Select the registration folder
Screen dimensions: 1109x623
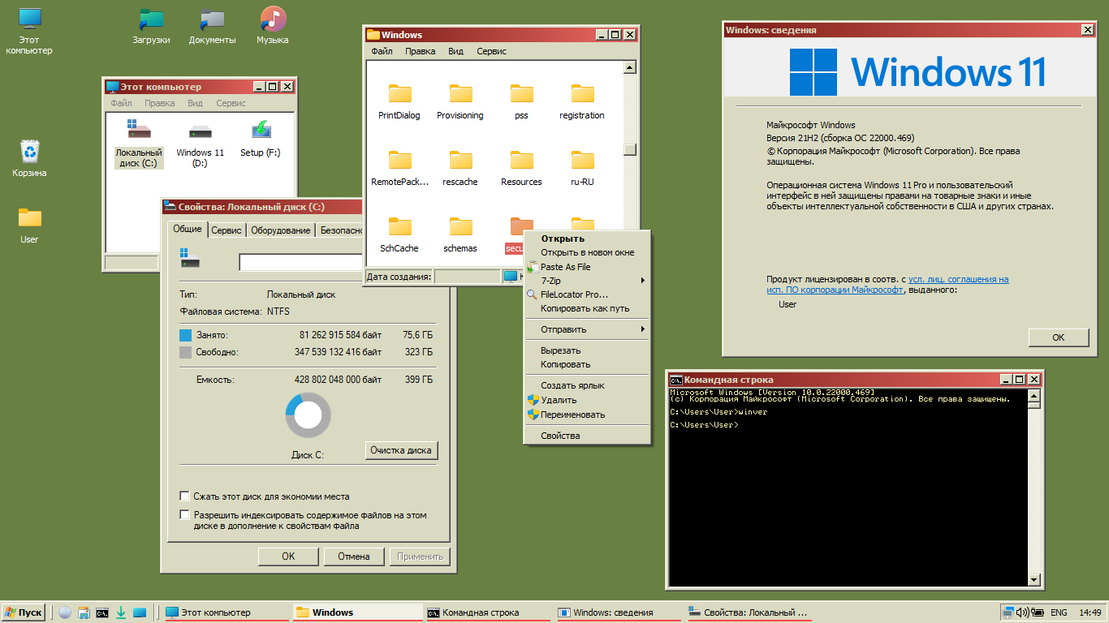coord(582,101)
